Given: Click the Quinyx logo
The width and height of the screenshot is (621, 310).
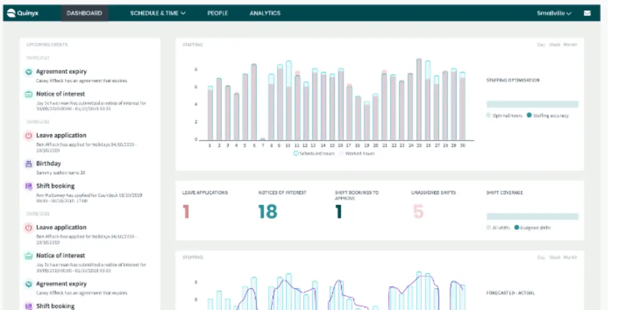Looking at the screenshot, I should [23, 13].
